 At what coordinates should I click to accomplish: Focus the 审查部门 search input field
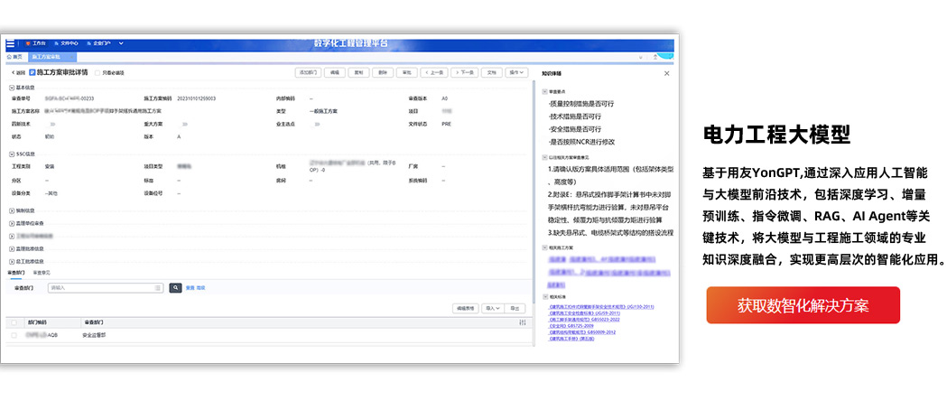(x=105, y=288)
